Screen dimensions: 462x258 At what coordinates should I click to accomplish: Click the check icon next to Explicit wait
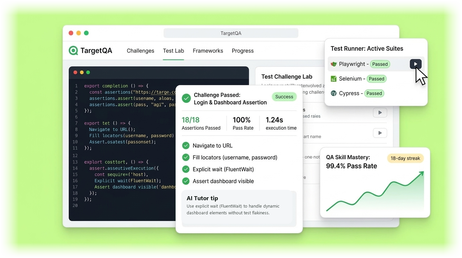point(186,169)
